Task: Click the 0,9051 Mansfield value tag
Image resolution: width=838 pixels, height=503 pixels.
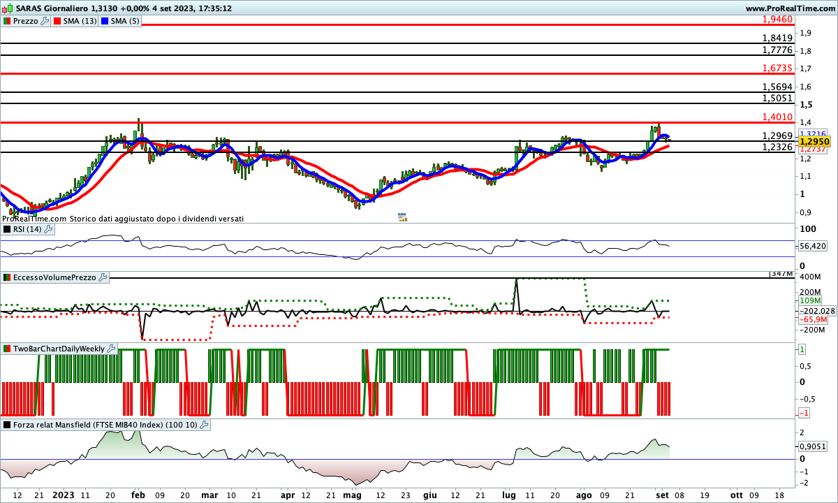Action: pyautogui.click(x=813, y=446)
